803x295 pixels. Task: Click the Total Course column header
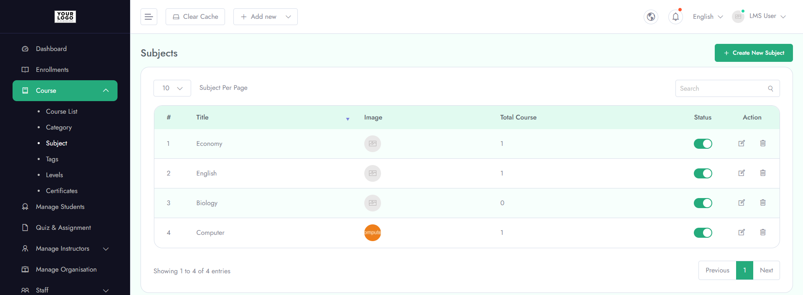518,117
